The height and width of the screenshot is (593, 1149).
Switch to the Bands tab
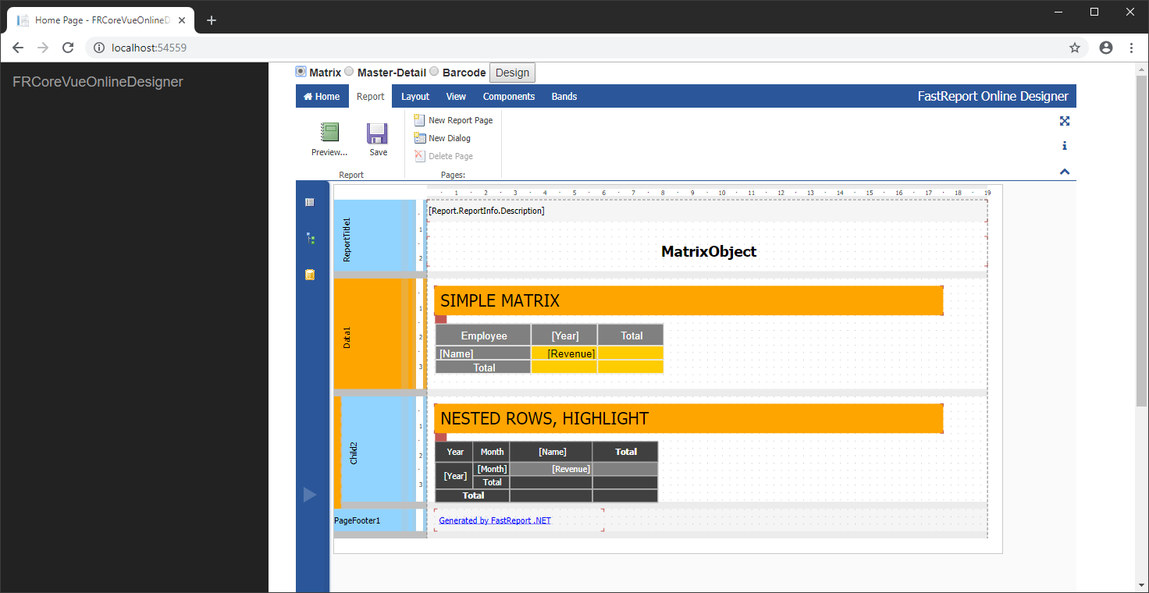click(564, 97)
